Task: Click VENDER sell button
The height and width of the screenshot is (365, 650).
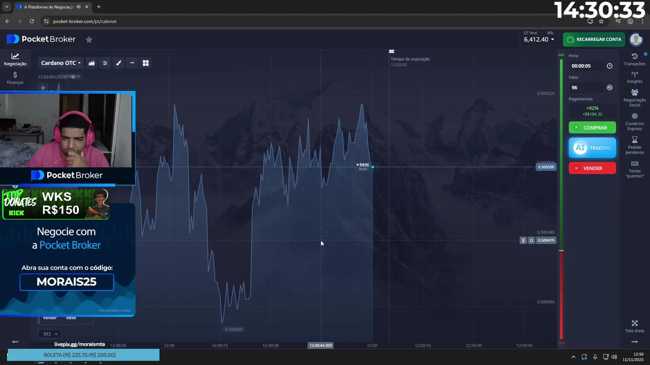Action: tap(592, 168)
